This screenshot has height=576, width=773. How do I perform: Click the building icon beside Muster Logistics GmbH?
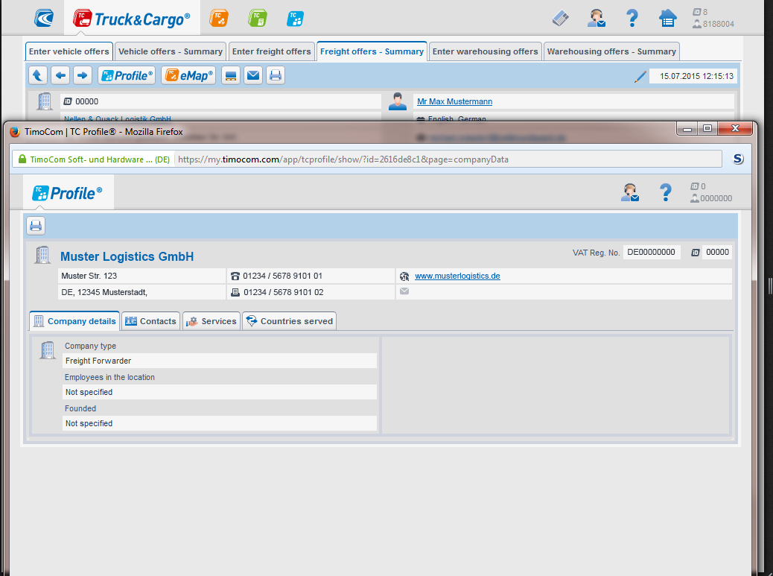pos(42,255)
